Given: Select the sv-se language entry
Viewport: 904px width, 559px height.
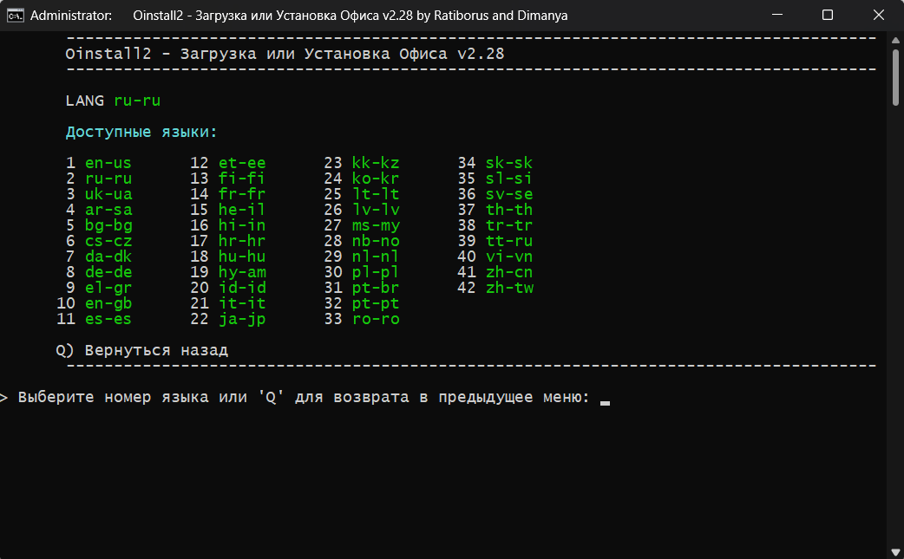Looking at the screenshot, I should pos(509,194).
